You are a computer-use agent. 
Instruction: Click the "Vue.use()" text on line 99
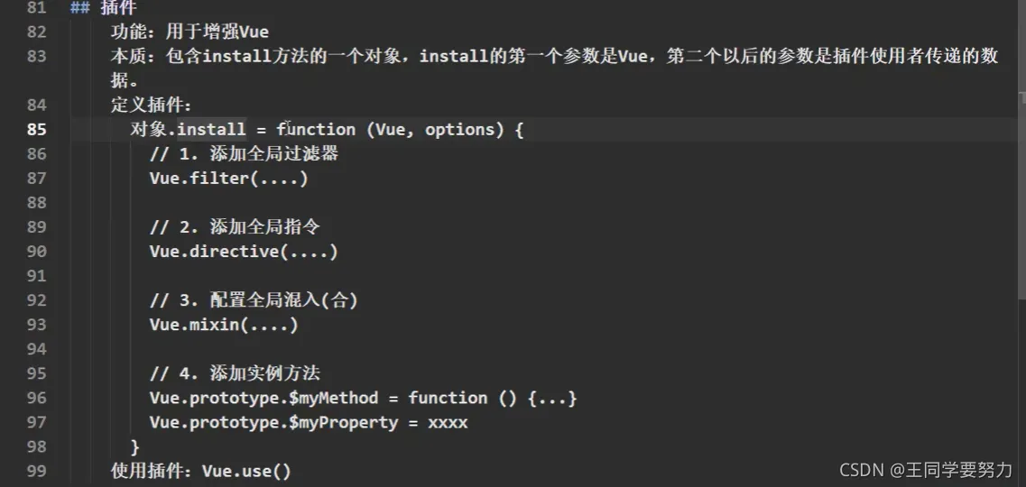click(246, 471)
